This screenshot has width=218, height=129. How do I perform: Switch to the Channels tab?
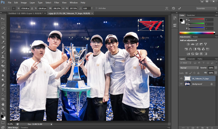click(x=191, y=59)
